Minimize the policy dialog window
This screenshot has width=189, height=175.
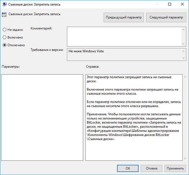point(157,4)
